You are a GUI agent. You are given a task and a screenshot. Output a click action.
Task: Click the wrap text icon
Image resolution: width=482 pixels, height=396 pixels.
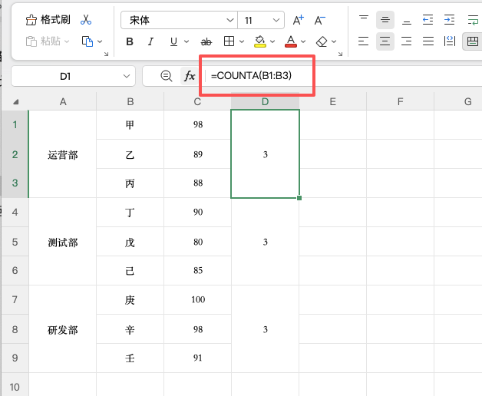473,20
